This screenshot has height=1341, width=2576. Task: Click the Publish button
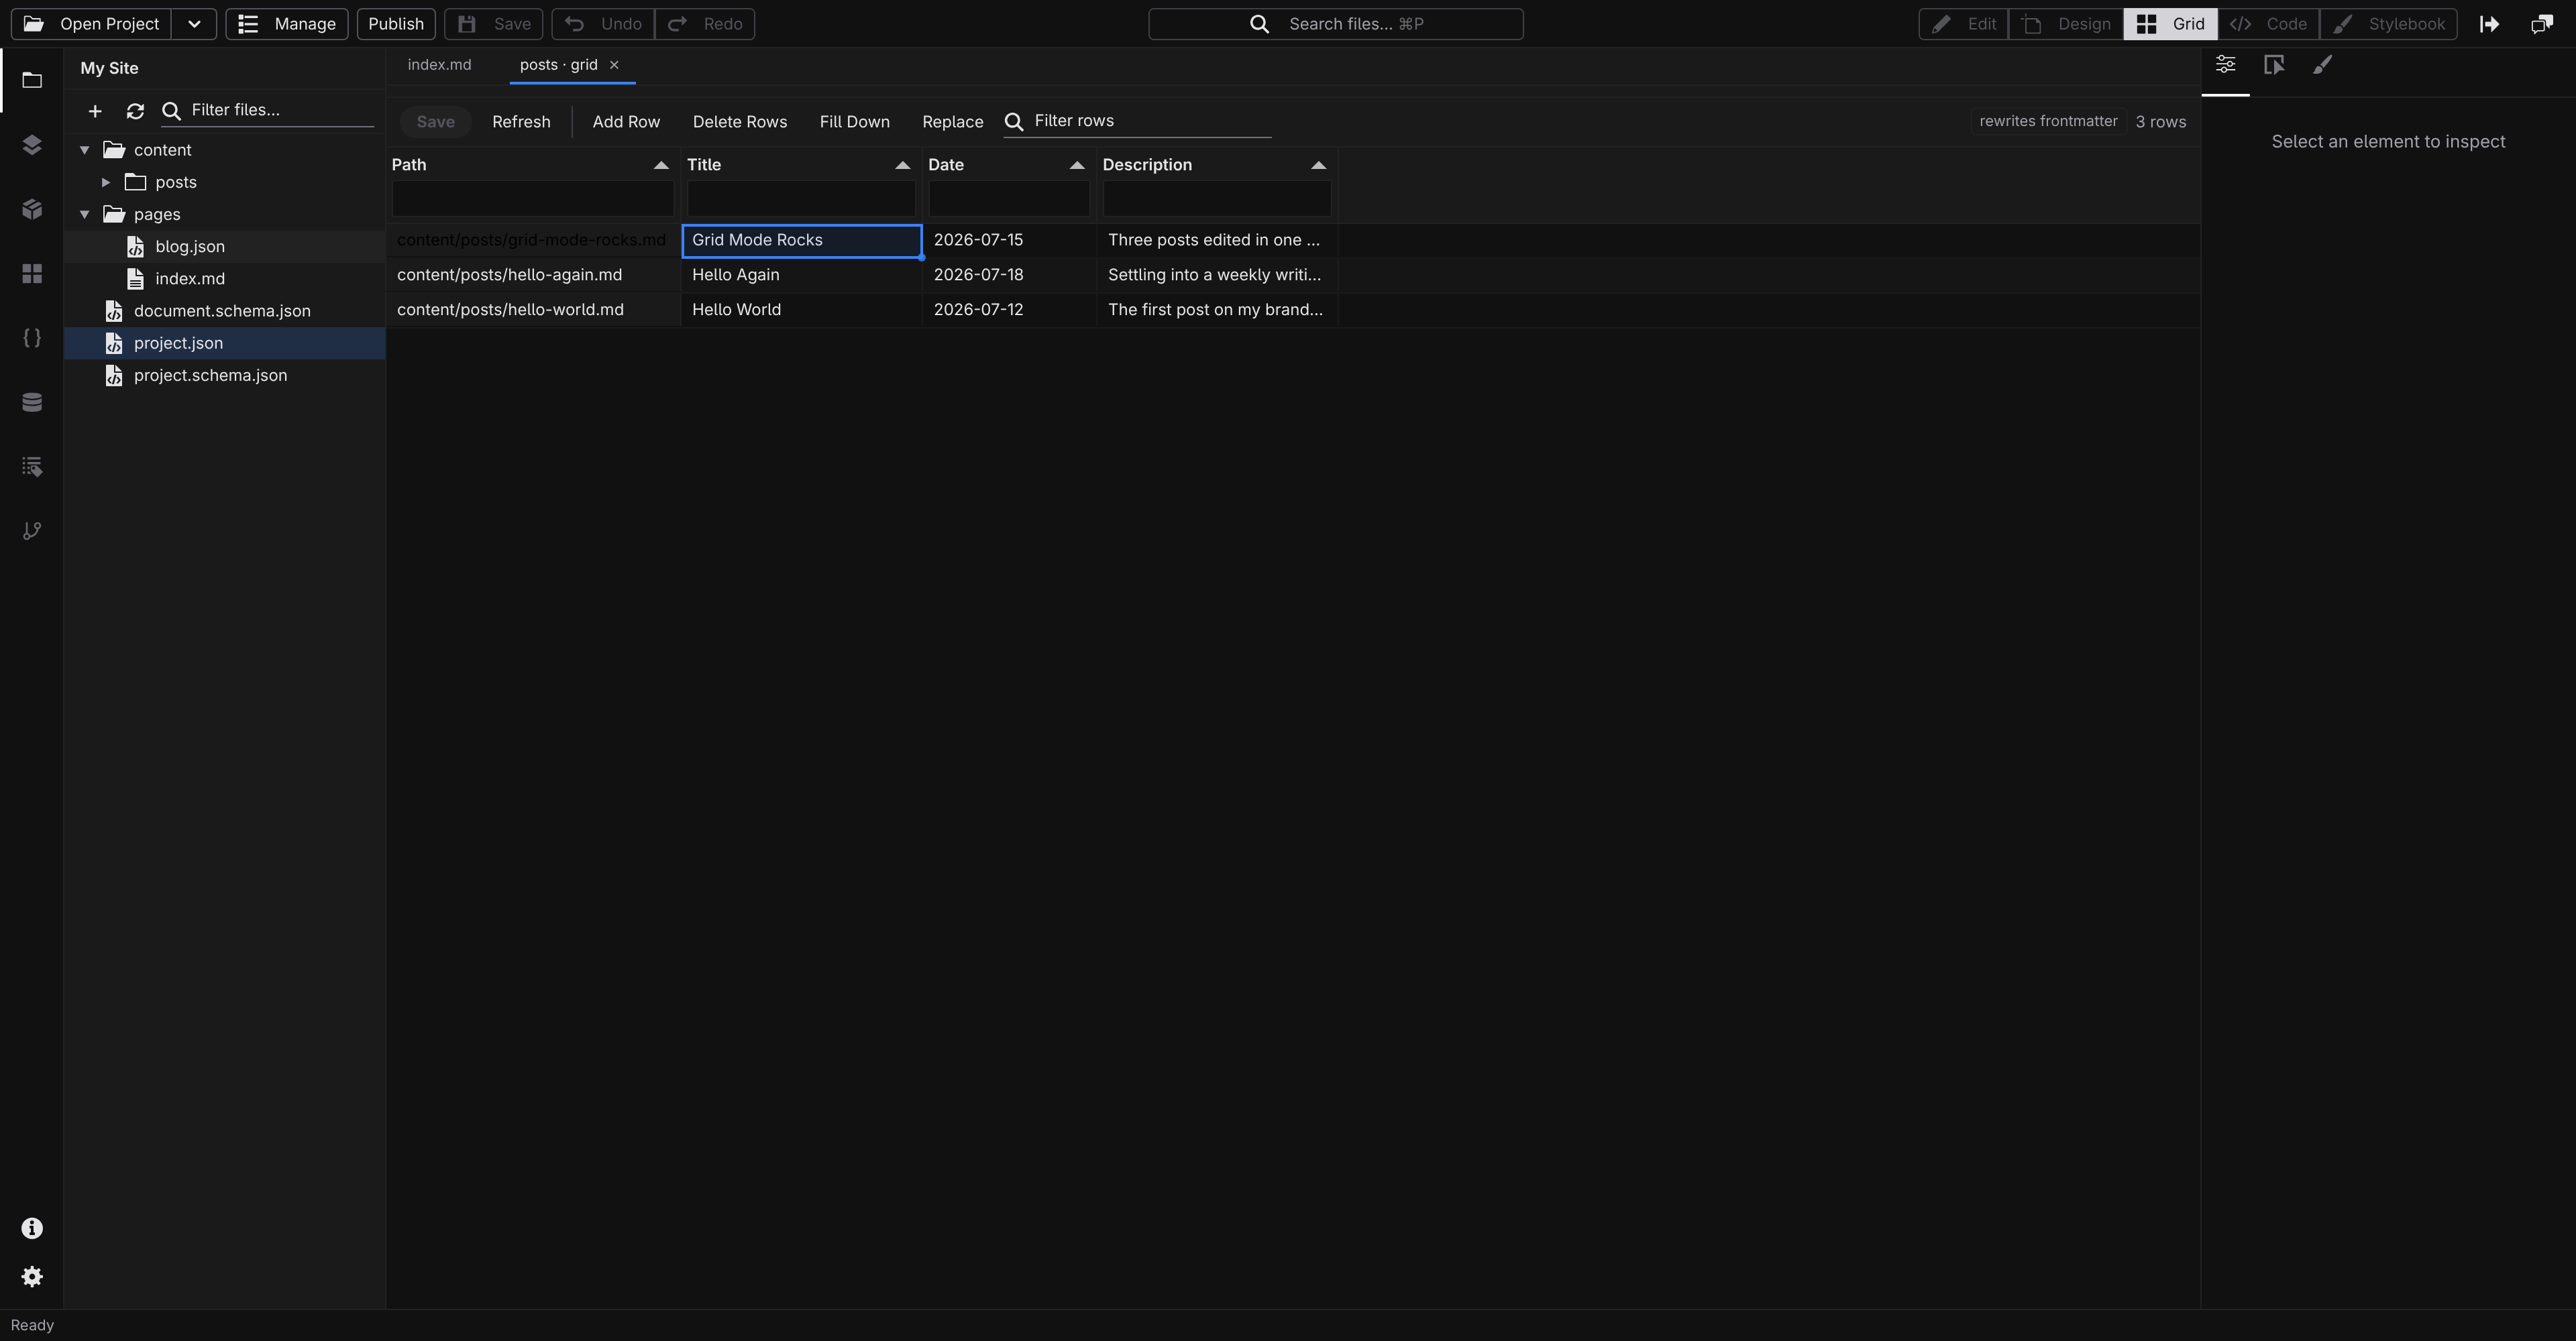(396, 24)
